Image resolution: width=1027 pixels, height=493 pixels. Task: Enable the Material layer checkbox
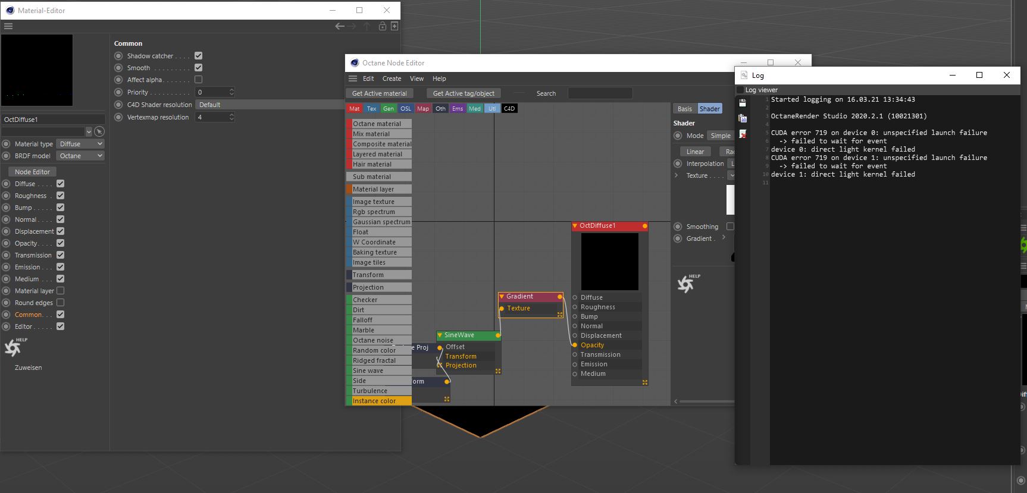(x=60, y=291)
